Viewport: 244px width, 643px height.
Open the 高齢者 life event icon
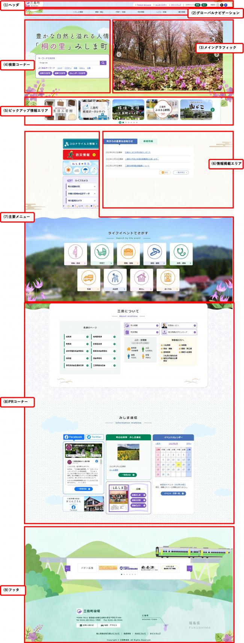click(115, 280)
